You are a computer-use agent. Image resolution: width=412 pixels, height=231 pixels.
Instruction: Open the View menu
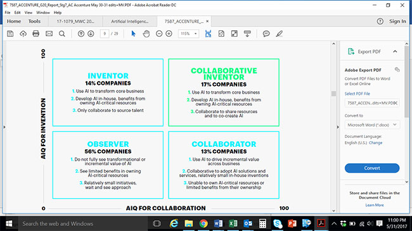[29, 13]
